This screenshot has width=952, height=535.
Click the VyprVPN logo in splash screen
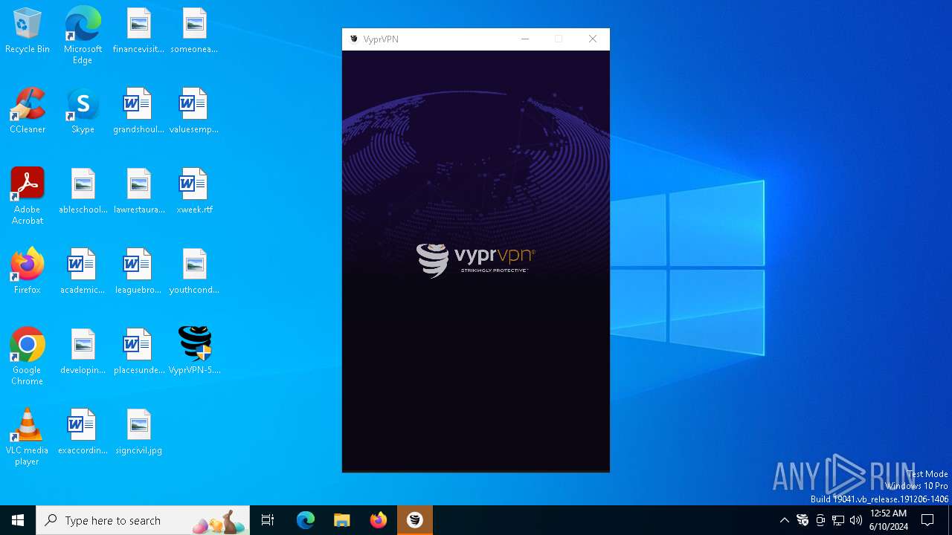click(475, 260)
